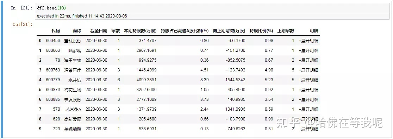Click the 持股比例(%) column header
393x139 pixels.
click(261, 31)
